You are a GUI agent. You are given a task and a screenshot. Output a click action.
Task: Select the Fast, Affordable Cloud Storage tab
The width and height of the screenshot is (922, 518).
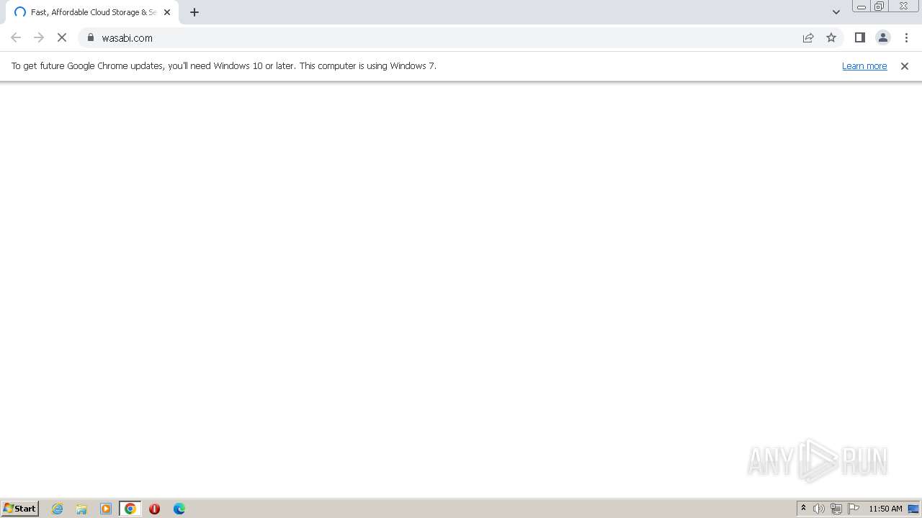[93, 12]
